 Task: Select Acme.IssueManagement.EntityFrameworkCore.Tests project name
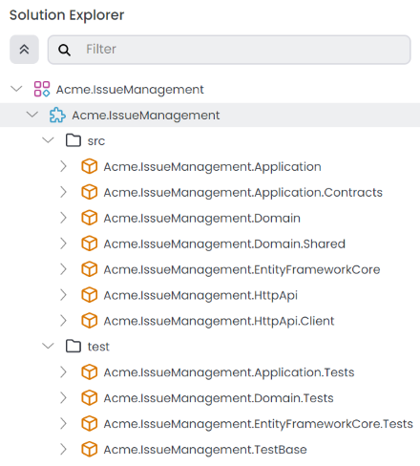258,424
